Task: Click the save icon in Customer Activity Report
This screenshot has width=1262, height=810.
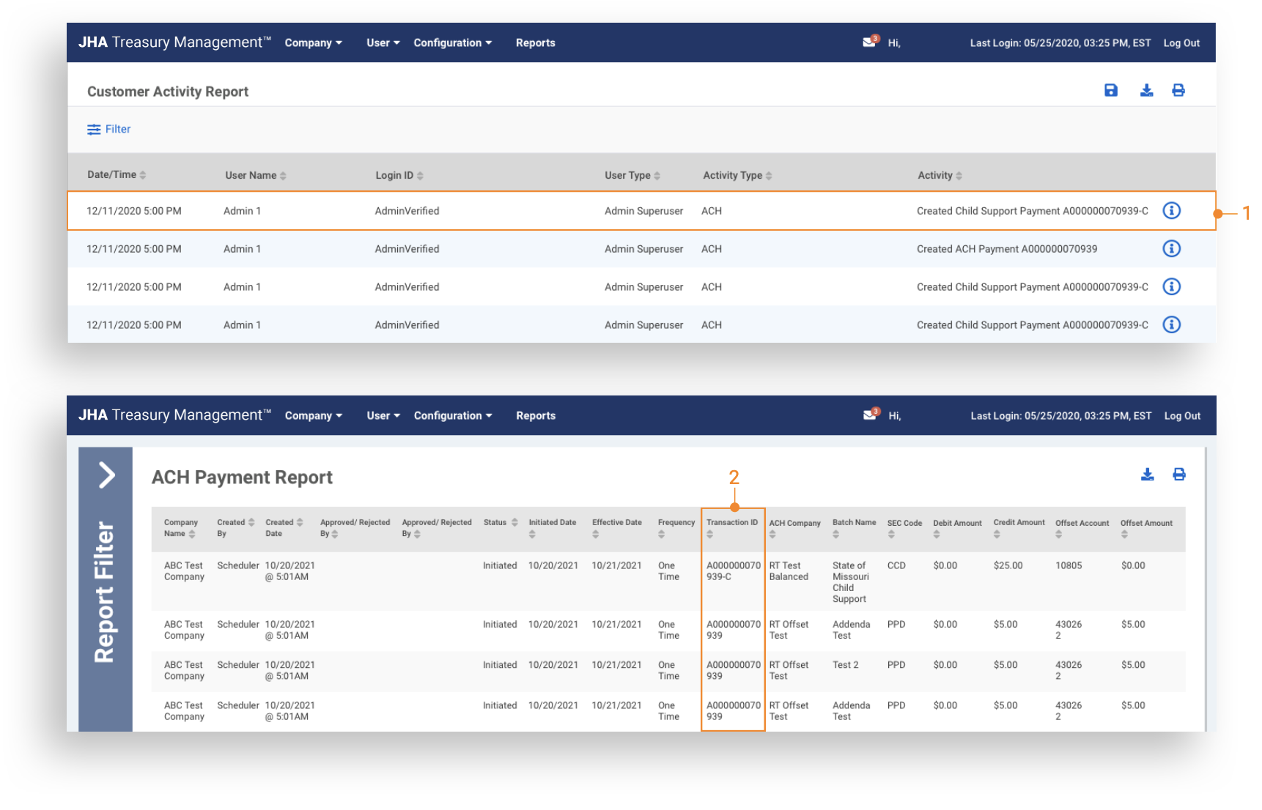Action: (1110, 90)
